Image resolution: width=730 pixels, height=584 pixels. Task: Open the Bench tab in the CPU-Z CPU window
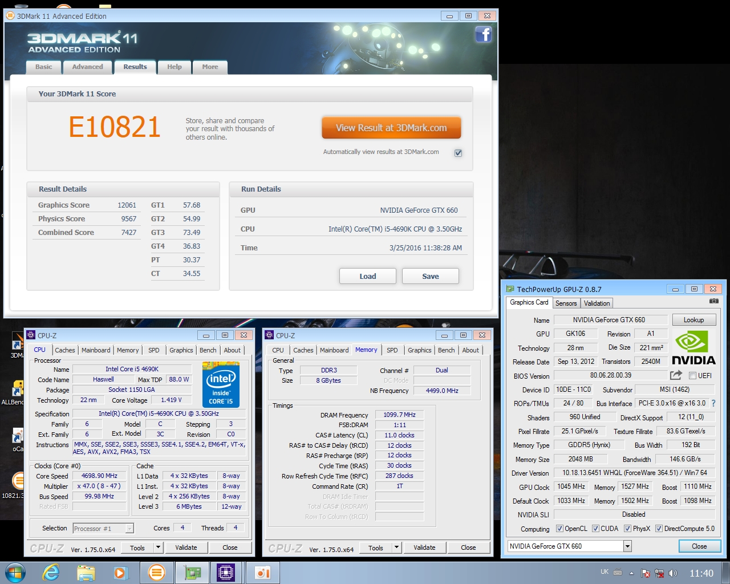tap(208, 350)
